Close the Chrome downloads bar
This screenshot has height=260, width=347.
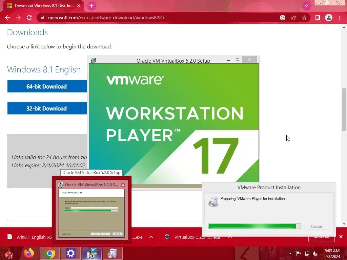[341, 237]
